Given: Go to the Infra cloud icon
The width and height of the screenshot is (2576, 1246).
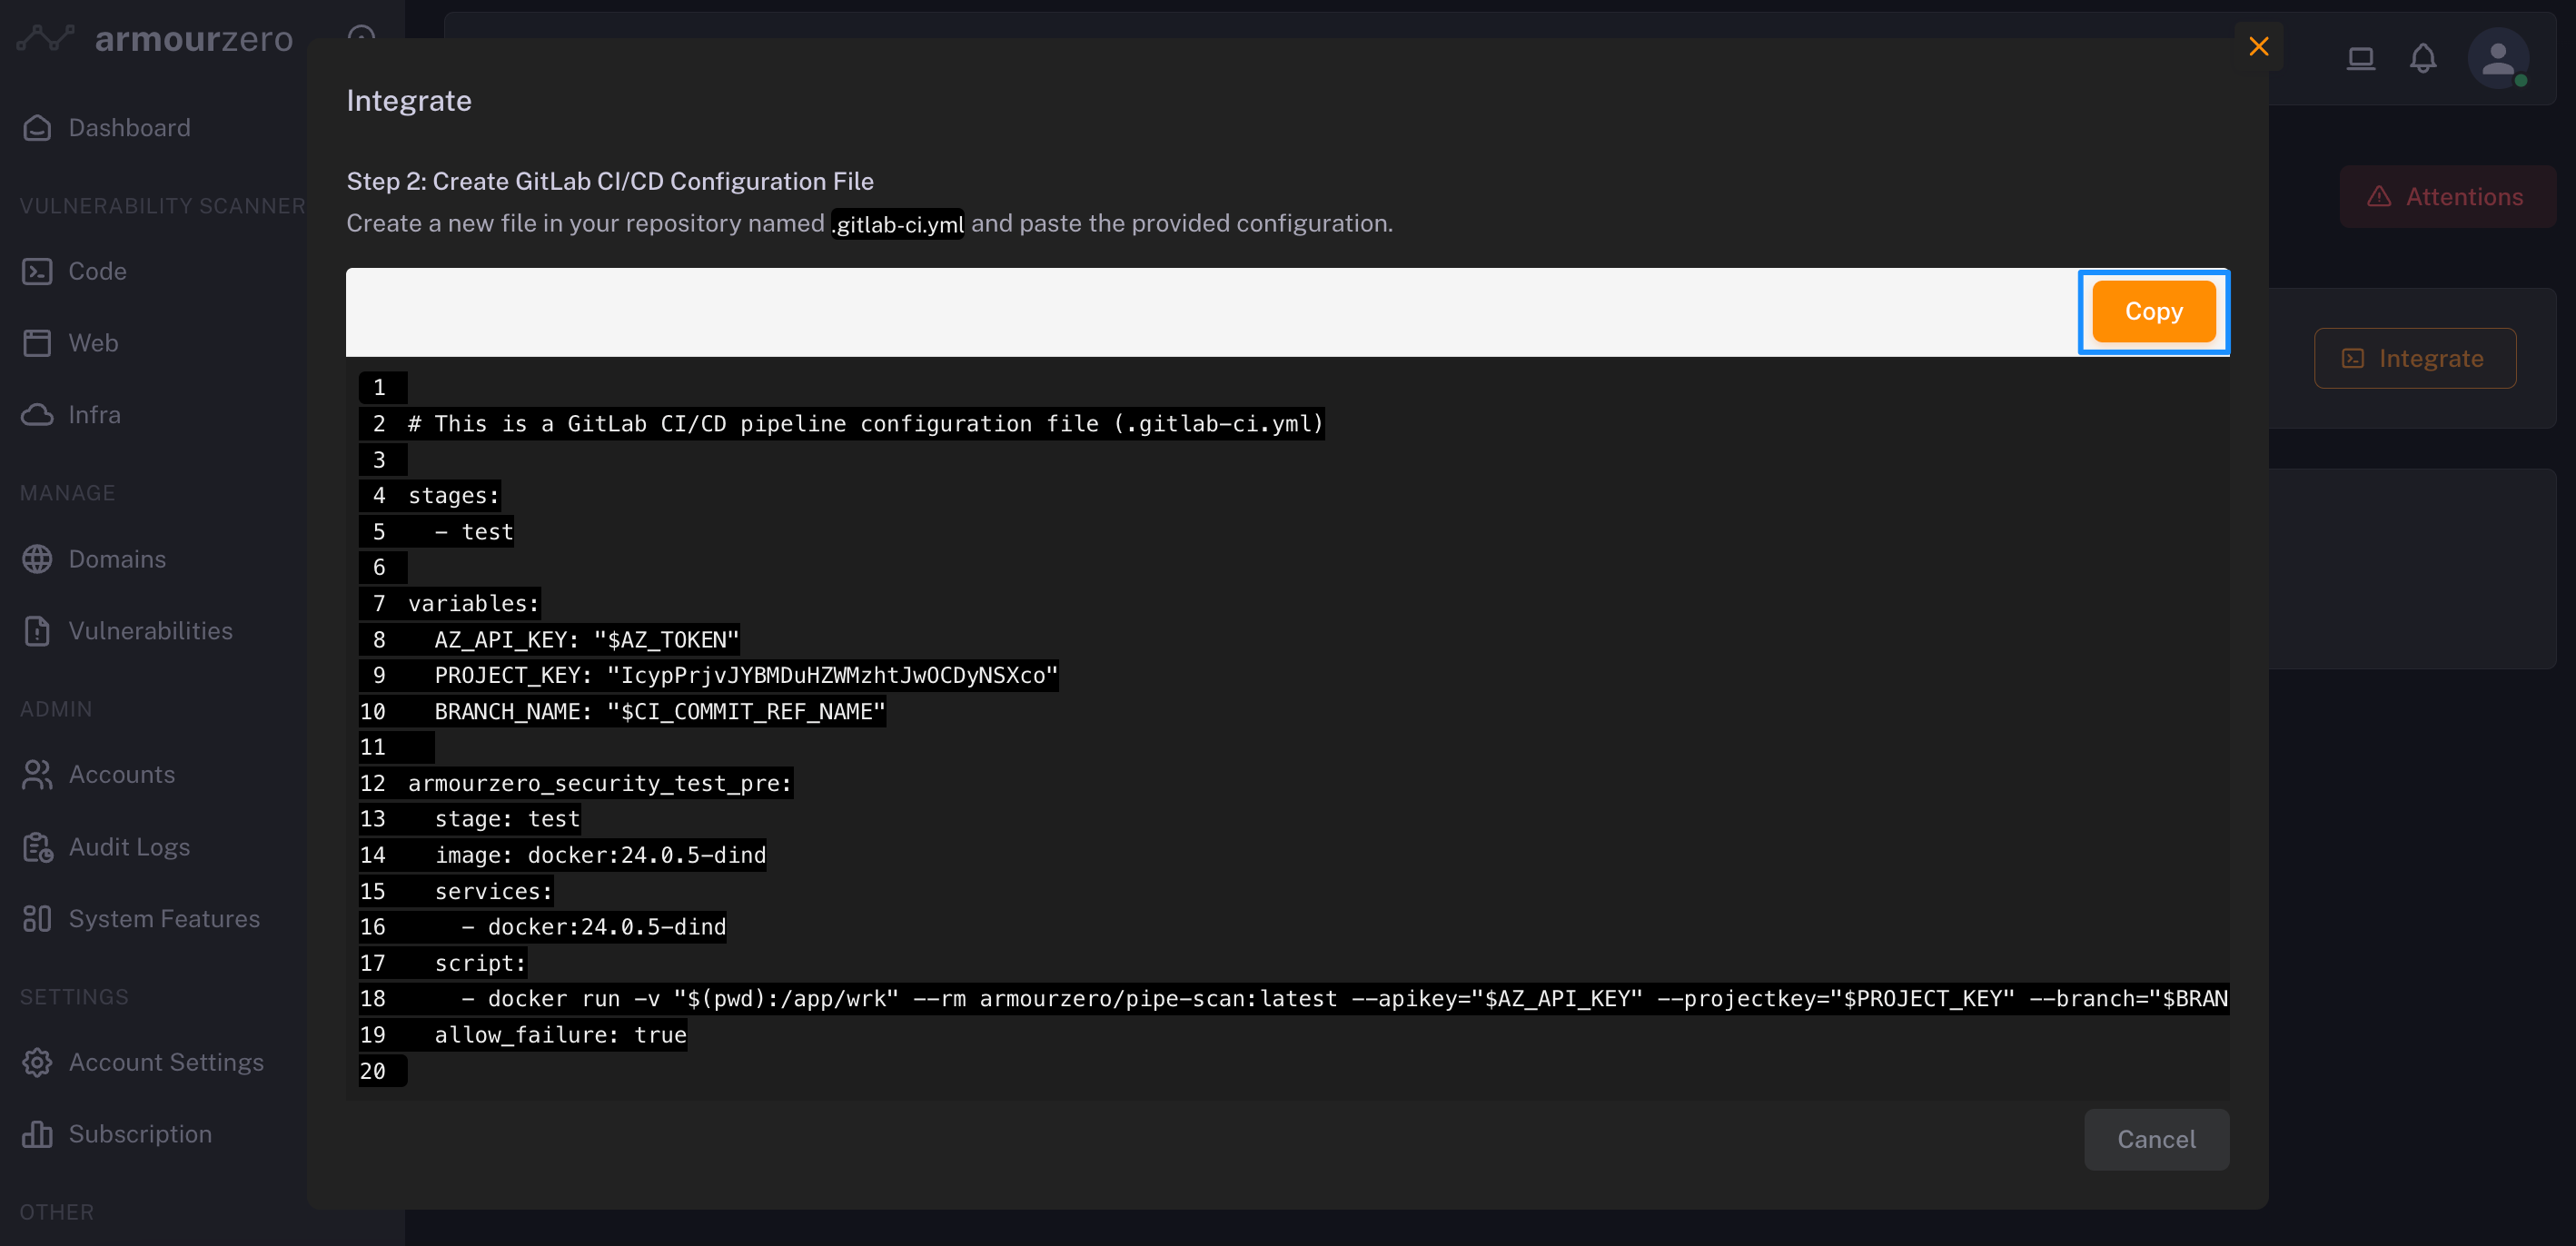Looking at the screenshot, I should pos(37,415).
